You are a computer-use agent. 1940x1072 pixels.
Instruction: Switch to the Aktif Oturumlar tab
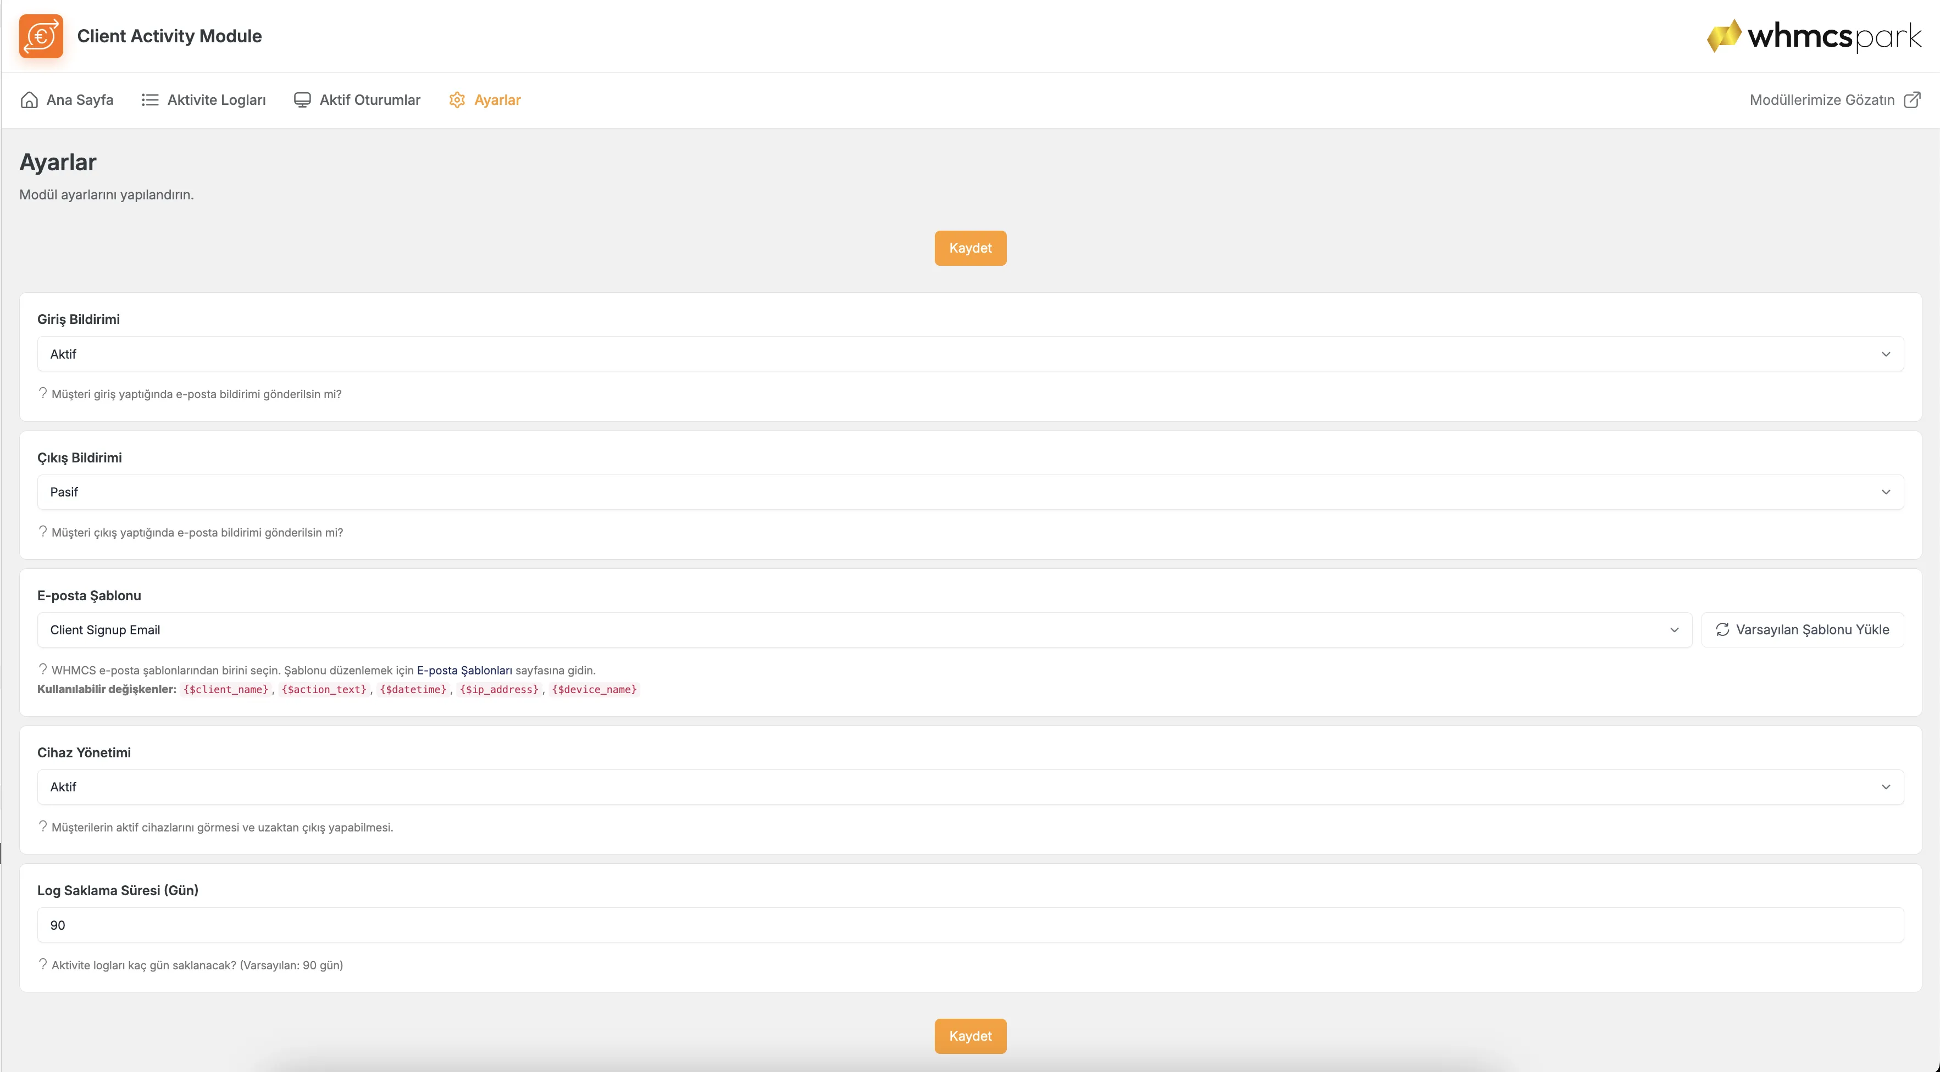(x=357, y=100)
